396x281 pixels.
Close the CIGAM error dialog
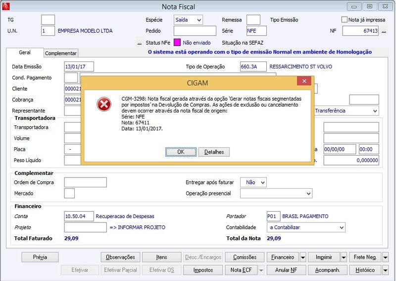coord(304,81)
